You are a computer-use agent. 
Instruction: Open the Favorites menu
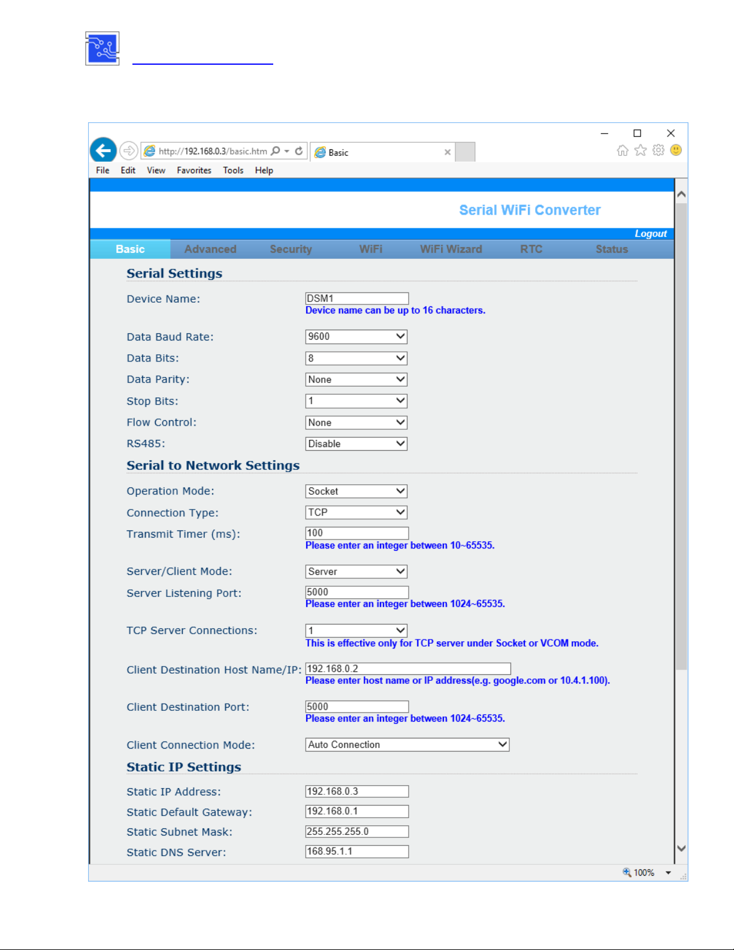(194, 170)
